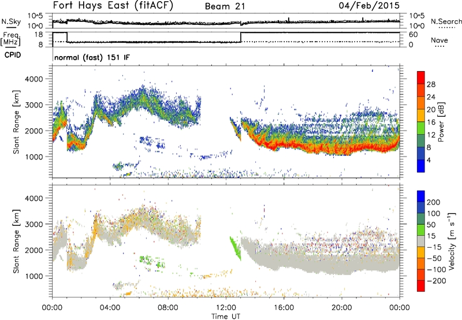Click the "2000" tick on power panel

tap(33, 131)
